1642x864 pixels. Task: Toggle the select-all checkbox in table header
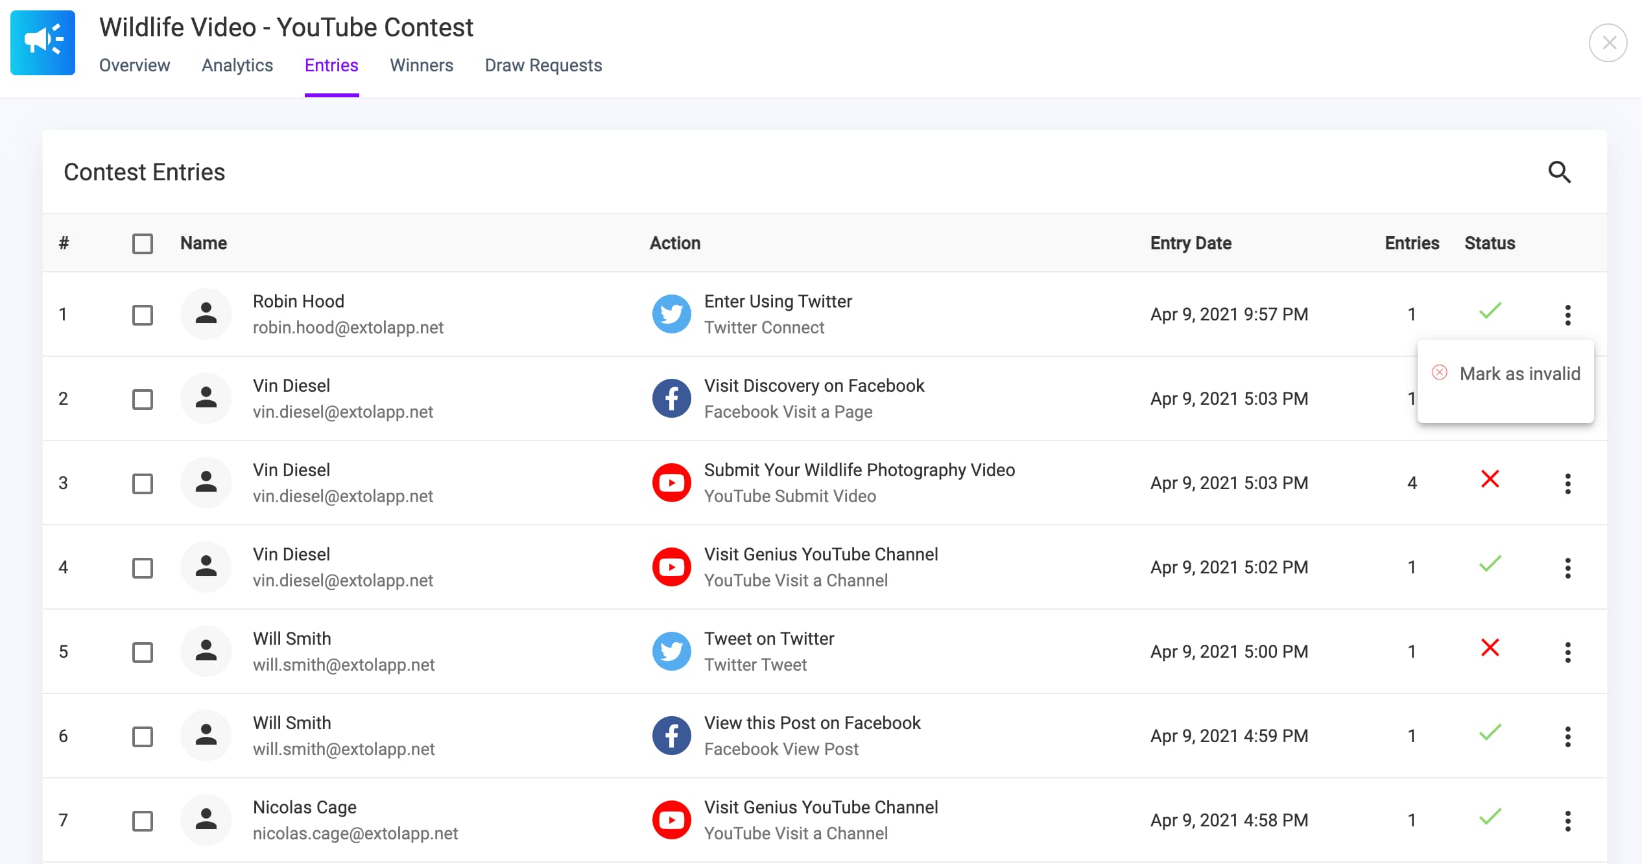click(x=143, y=244)
